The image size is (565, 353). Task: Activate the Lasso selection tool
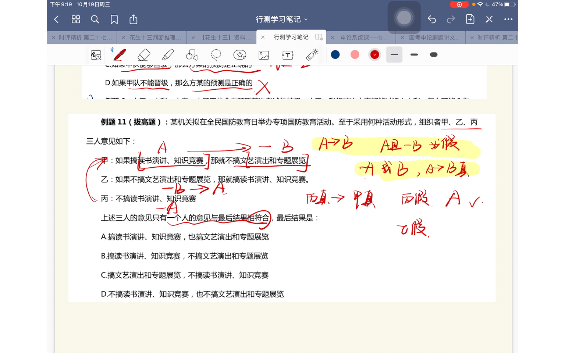pyautogui.click(x=216, y=54)
